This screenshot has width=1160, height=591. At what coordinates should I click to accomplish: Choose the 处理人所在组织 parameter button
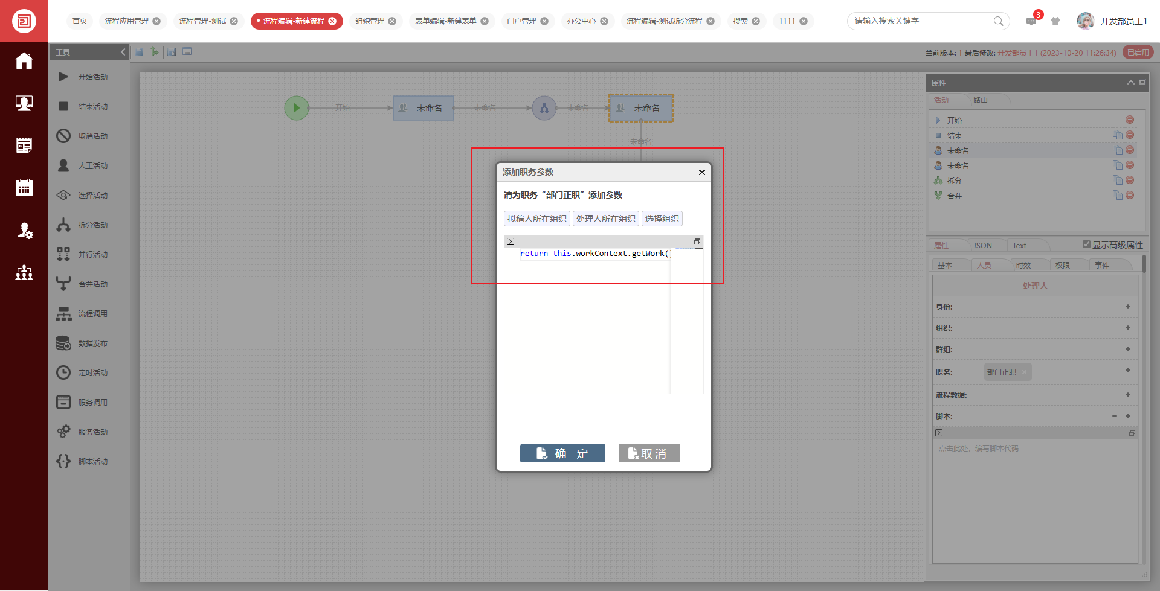(605, 219)
